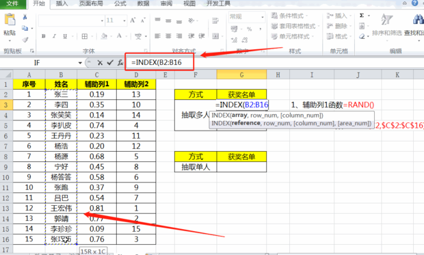Click the Comma Style icon
The height and width of the screenshot is (255, 424).
tap(260, 29)
